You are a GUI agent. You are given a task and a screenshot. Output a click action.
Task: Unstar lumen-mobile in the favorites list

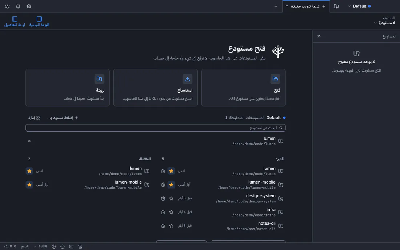29,185
